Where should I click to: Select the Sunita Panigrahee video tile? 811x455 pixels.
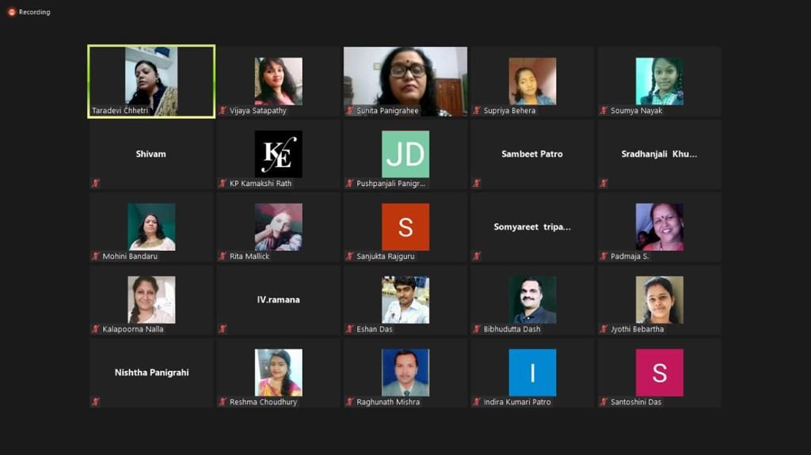coord(405,82)
